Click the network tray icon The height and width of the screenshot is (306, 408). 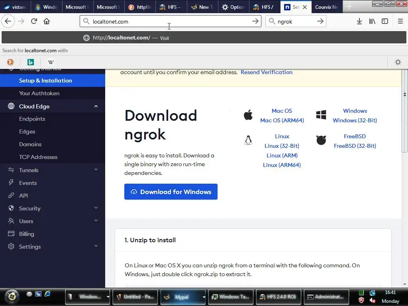point(373,293)
